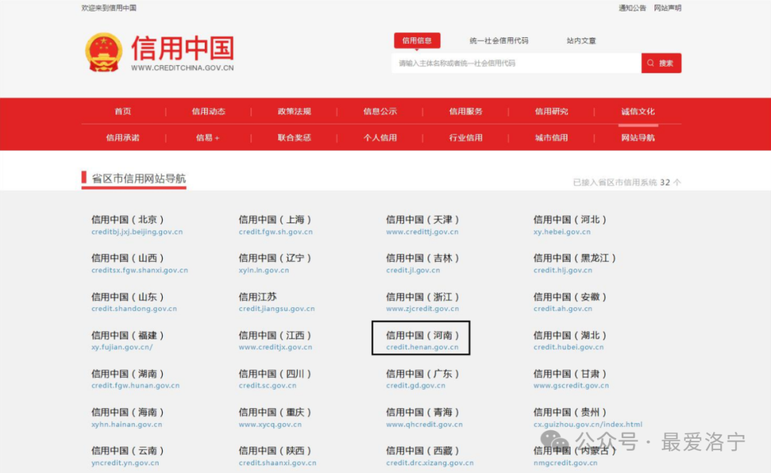This screenshot has width=771, height=473.
Task: Click the 信用中国 national emblem logo
Action: coord(104,51)
